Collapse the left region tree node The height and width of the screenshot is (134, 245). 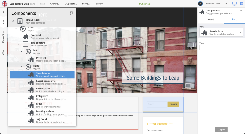click(x=21, y=52)
